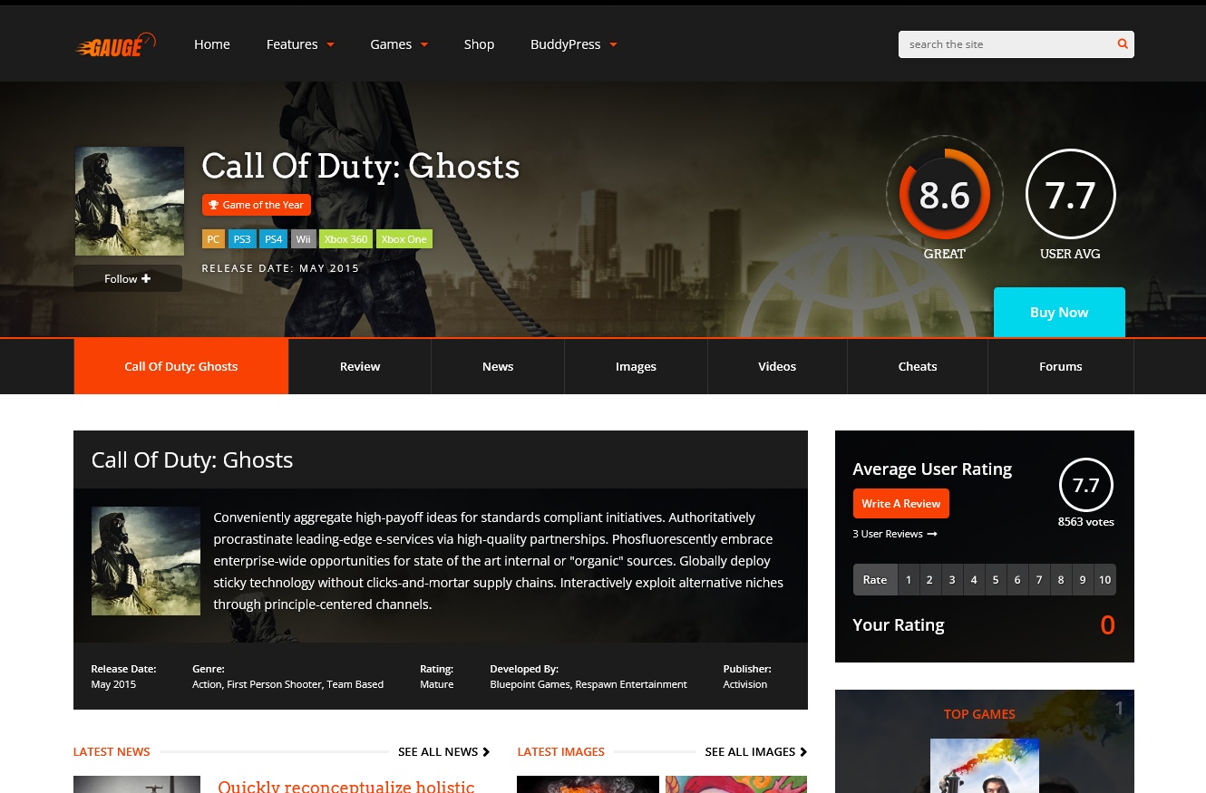Rate the game 6
Image resolution: width=1206 pixels, height=793 pixels.
click(1017, 580)
